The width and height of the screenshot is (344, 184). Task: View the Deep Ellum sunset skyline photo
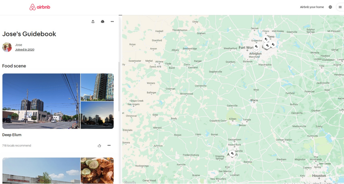[x=97, y=115]
